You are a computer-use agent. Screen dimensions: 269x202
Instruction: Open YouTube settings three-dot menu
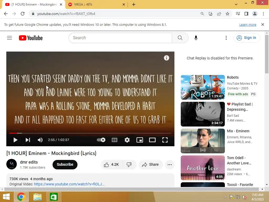(x=226, y=38)
